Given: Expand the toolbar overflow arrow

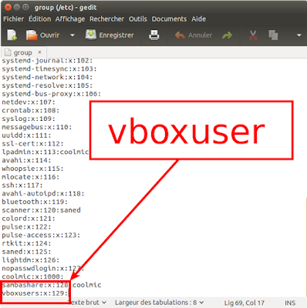Looking at the screenshot, I should [x=299, y=35].
